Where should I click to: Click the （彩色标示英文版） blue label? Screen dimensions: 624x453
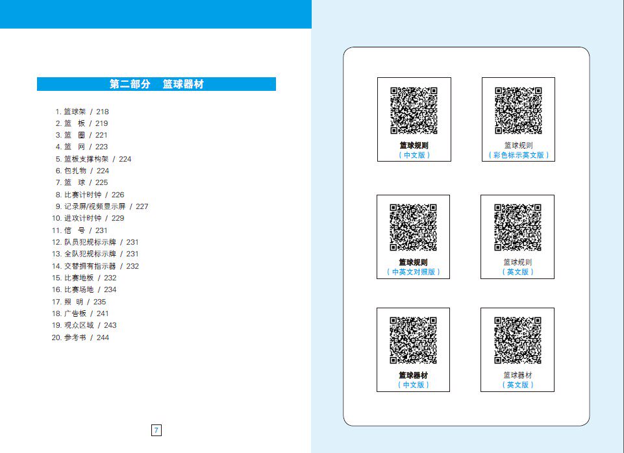[519, 155]
